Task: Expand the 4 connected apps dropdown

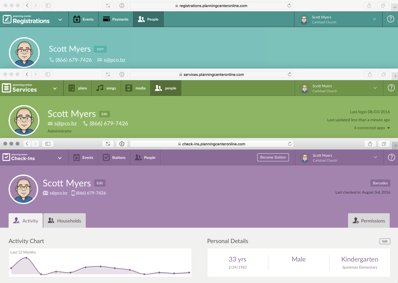Action: 372,128
